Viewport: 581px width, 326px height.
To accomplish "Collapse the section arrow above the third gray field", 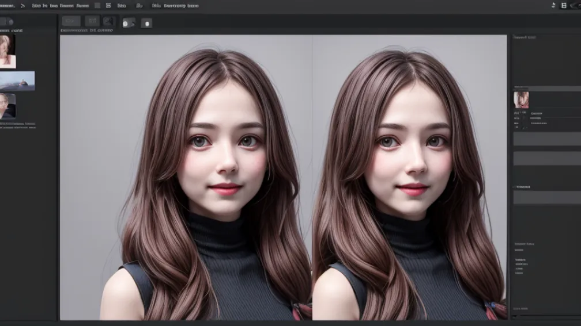I will pyautogui.click(x=514, y=187).
